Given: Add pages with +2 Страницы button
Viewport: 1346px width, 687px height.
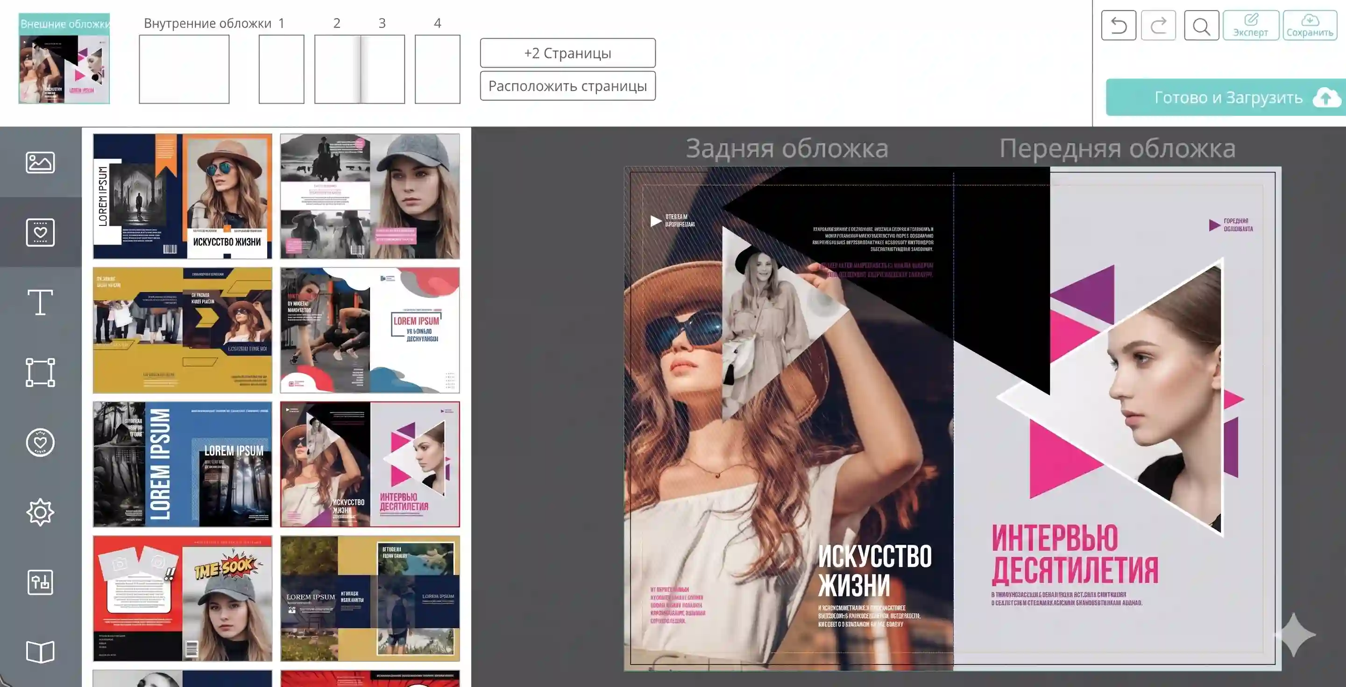Looking at the screenshot, I should 568,53.
